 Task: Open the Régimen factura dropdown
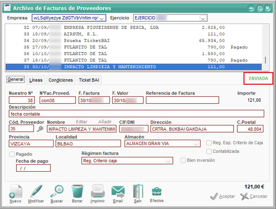point(168,161)
